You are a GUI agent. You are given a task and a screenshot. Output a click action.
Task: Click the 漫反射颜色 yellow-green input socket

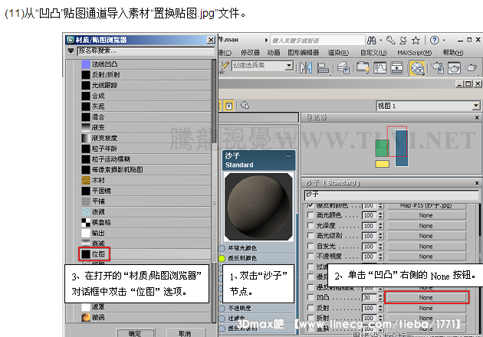pos(222,258)
